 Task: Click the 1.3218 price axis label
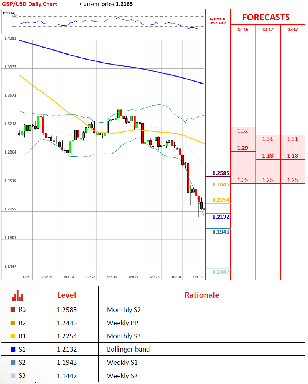coord(10,123)
